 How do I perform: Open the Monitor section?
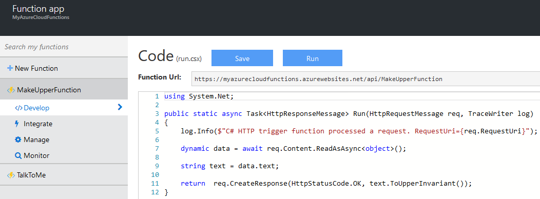pyautogui.click(x=64, y=155)
